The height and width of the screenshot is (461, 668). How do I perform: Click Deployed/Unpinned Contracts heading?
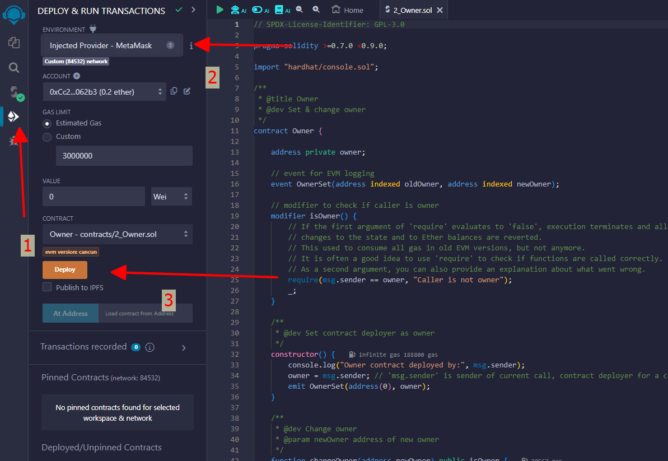(x=101, y=448)
